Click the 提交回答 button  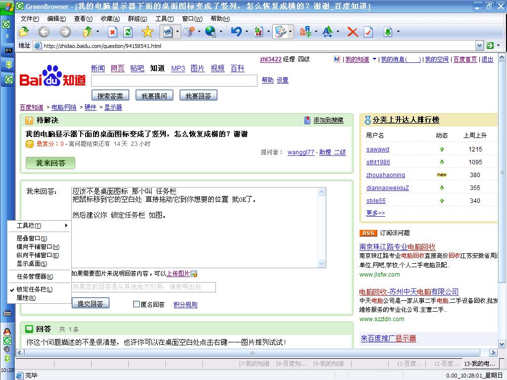coord(90,303)
